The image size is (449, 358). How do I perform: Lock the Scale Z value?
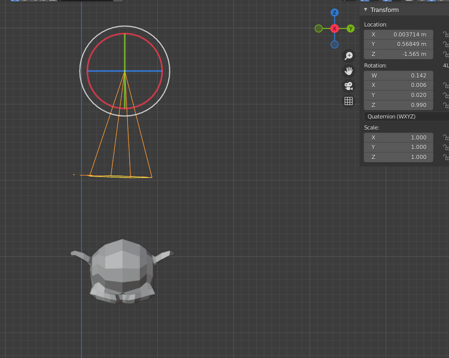click(446, 157)
